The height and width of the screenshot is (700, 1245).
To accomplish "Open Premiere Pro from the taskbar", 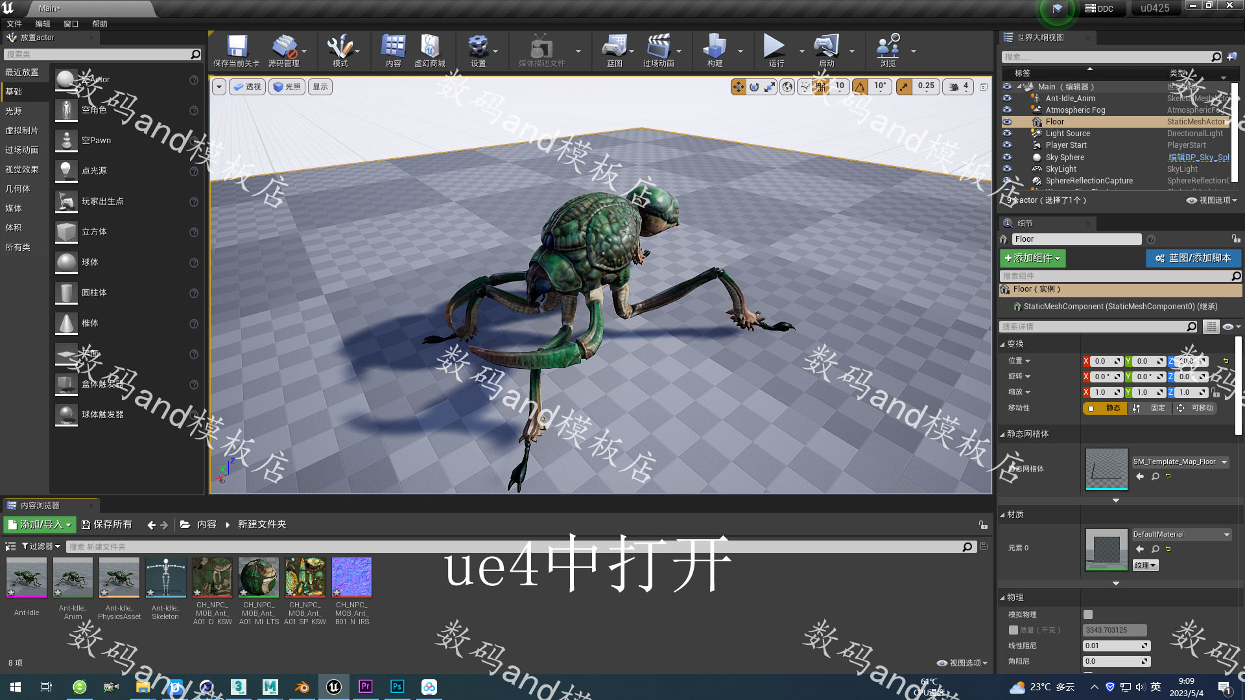I will pos(366,686).
